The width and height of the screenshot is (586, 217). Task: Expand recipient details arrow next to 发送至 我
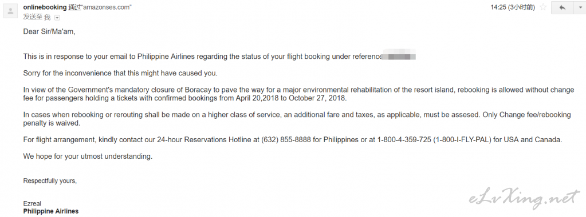click(57, 18)
